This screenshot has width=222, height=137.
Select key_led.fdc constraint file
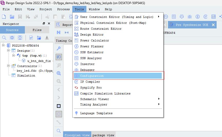(35, 71)
